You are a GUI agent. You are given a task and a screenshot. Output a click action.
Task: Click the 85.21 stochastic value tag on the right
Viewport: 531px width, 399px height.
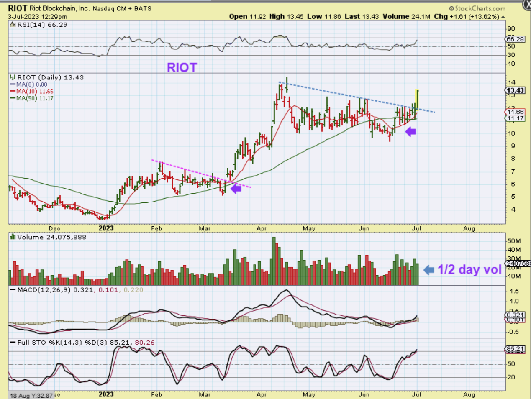pyautogui.click(x=515, y=349)
